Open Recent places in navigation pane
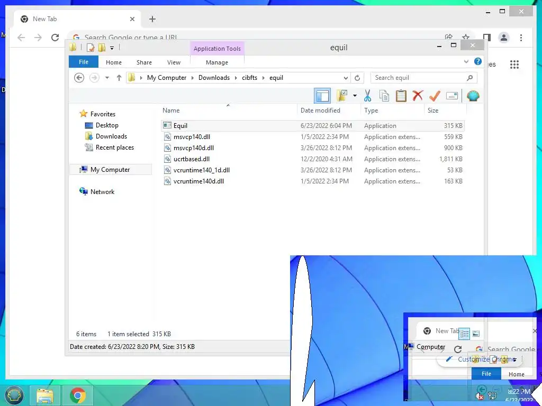The width and height of the screenshot is (542, 406). click(109, 147)
